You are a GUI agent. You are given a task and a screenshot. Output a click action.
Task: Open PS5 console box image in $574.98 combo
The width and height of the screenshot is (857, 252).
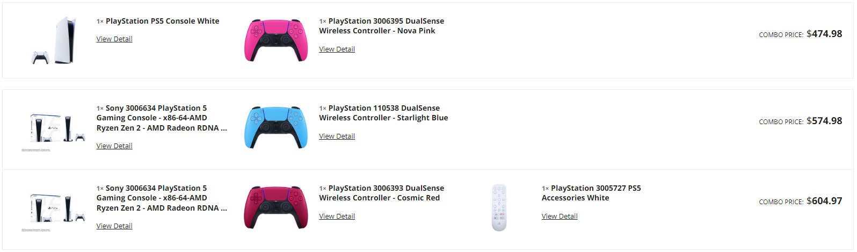click(x=54, y=129)
